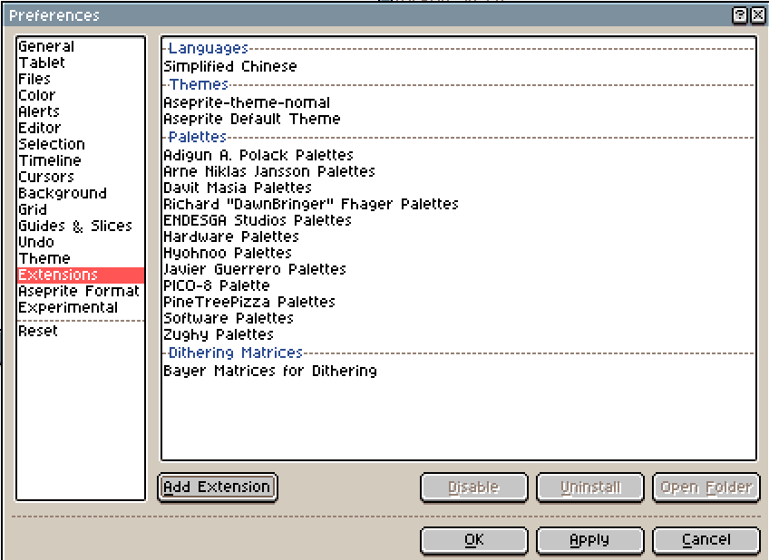Select Bayer Matrices for Dithering
The width and height of the screenshot is (769, 560).
[x=459, y=371]
